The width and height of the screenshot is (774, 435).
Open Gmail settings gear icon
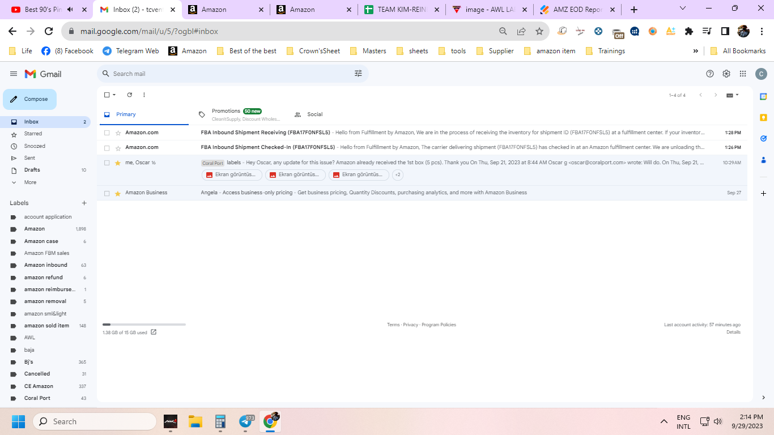coord(726,74)
